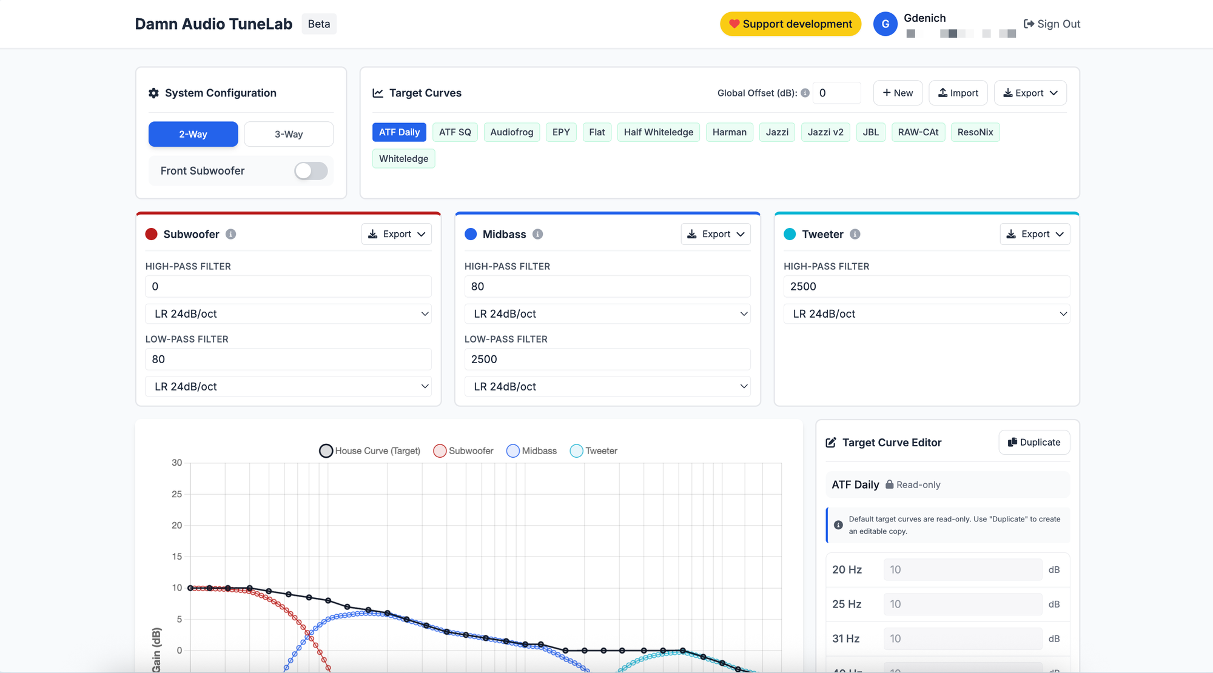This screenshot has height=673, width=1213.
Task: Click the Target Curves chart icon
Action: point(378,93)
